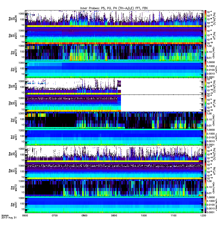Click inside the tha fff scm3 spectrogram

(114, 36)
